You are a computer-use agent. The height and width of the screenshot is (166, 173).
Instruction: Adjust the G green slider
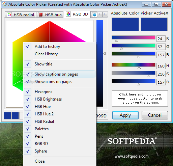point(134,46)
